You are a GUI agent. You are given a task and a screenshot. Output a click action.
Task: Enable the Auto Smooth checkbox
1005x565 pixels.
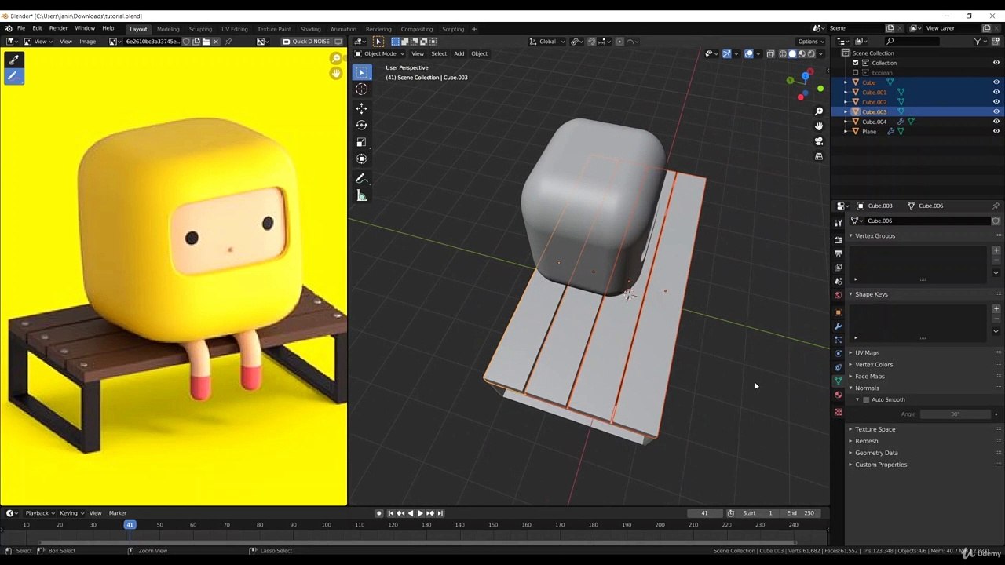point(866,400)
